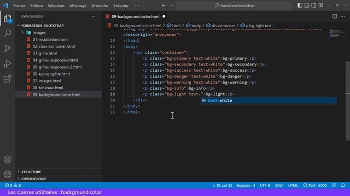
Task: Go back with the left arrow
Action: (164, 5)
